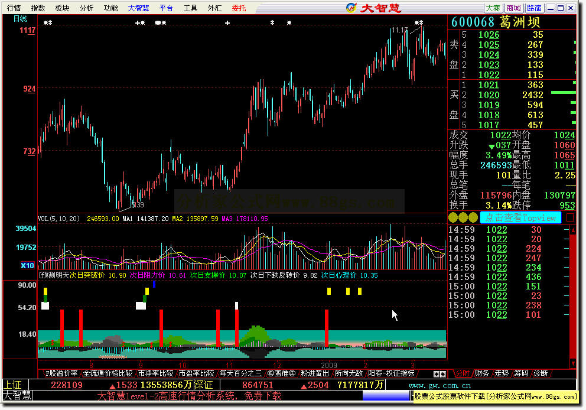Select the F股溢价率 indicator tab
Screen dimensions: 586x410
[x=61, y=373]
